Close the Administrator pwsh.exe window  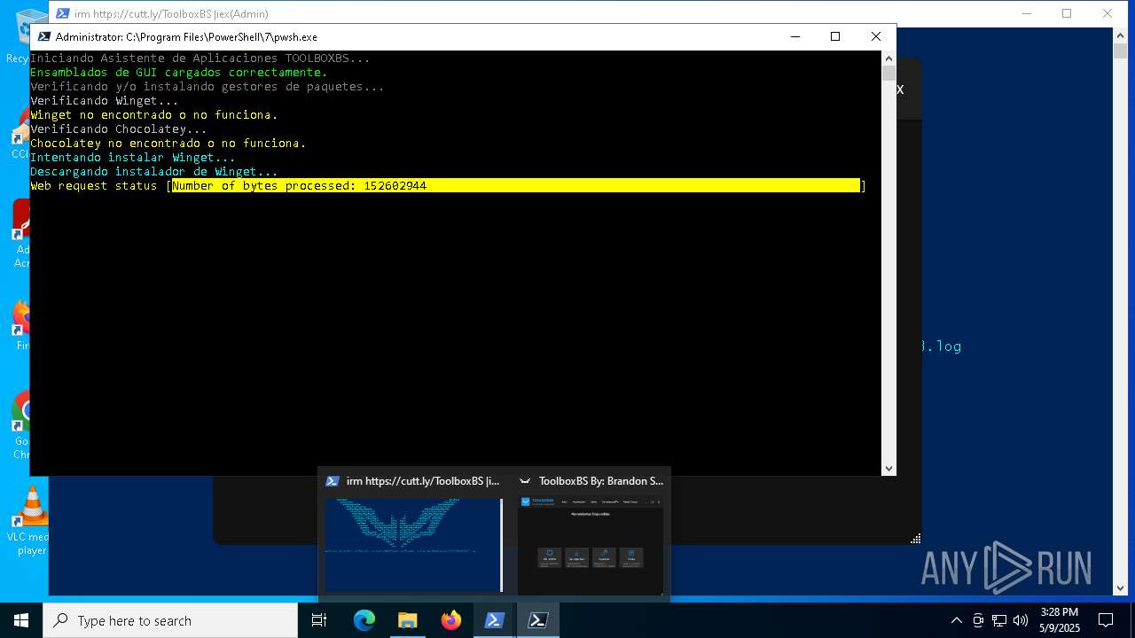click(875, 36)
